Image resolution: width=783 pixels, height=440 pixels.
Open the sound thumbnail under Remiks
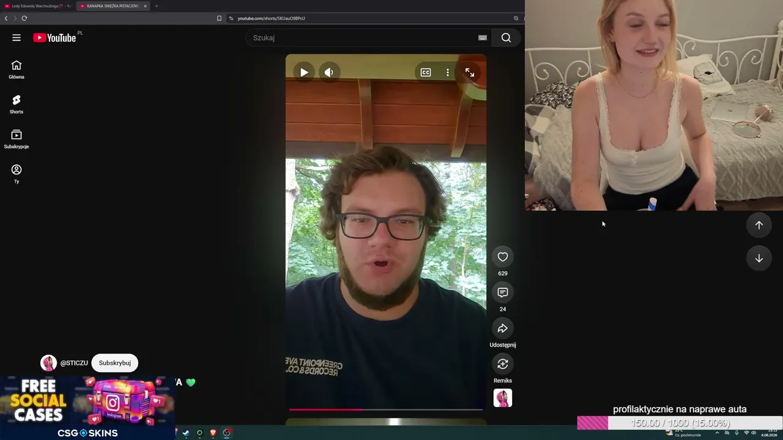503,398
